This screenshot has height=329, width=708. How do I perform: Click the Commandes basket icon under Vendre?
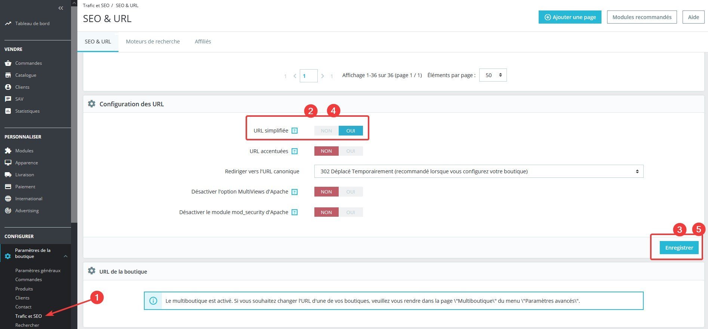[x=8, y=63]
